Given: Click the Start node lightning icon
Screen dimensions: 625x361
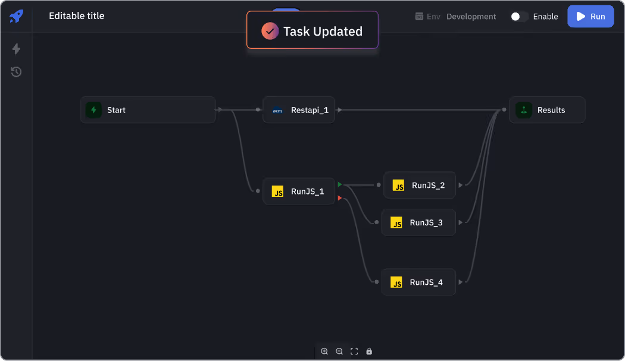Looking at the screenshot, I should point(93,110).
